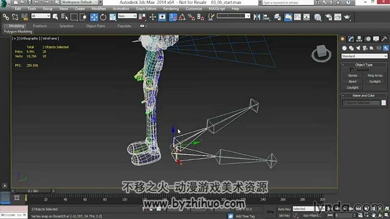Open Render Setup dialog
The width and height of the screenshot is (390, 219).
328,17
